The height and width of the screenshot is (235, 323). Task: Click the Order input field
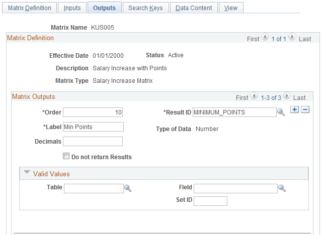(93, 112)
